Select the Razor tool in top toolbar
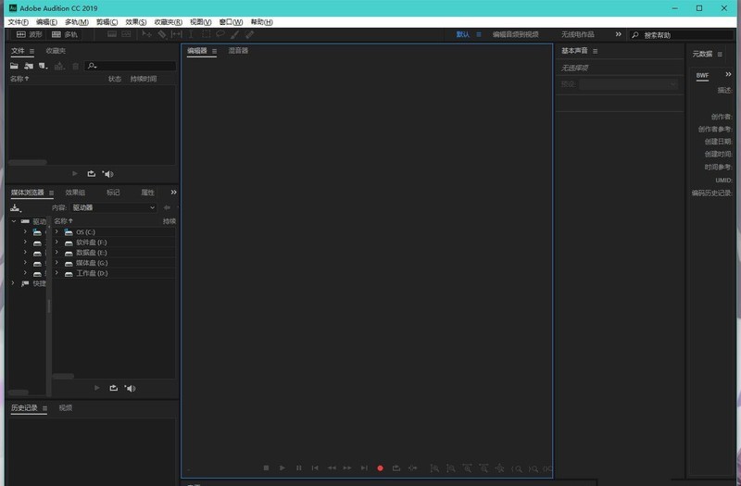 tap(162, 34)
